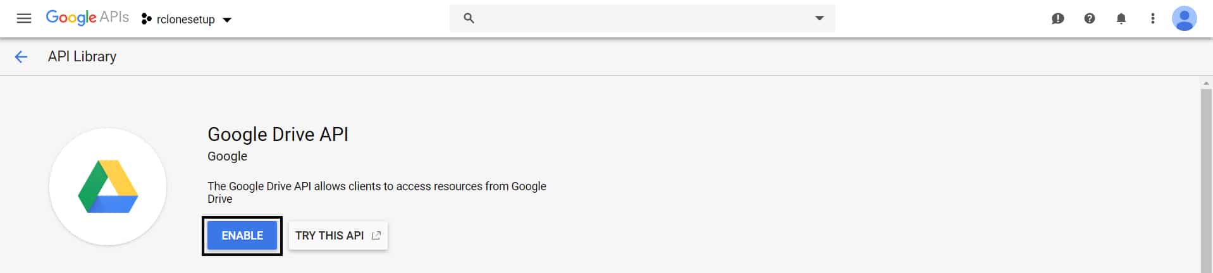Go back using the blue arrow
1213x273 pixels.
(21, 57)
